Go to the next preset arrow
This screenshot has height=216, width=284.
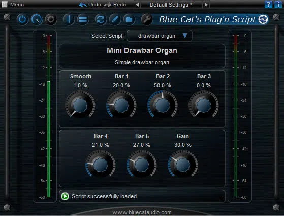206,5
